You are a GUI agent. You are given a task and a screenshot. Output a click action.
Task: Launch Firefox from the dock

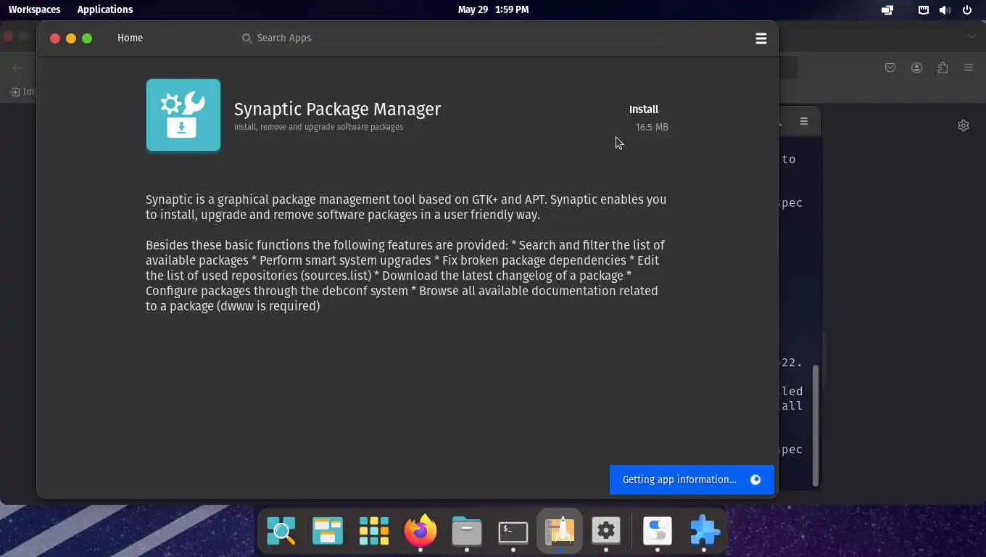click(420, 531)
